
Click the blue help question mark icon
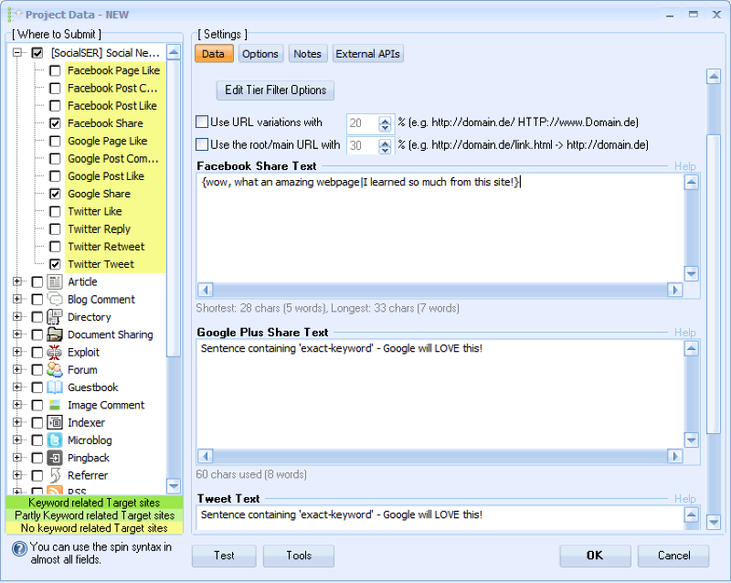[19, 549]
